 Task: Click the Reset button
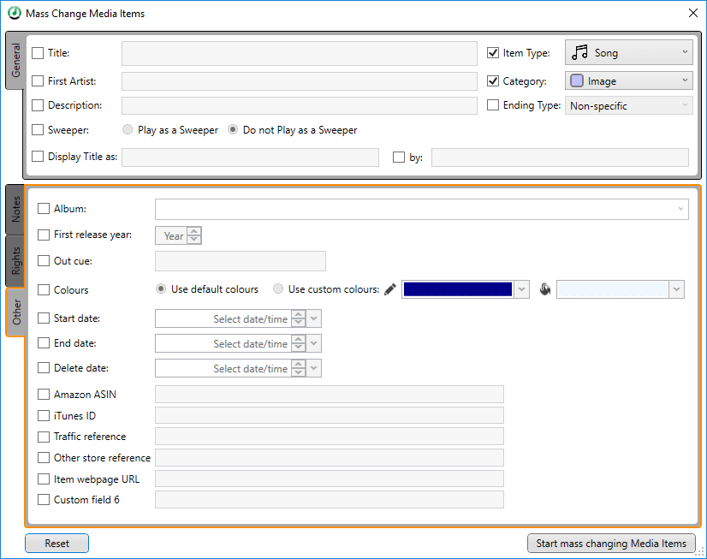[56, 543]
